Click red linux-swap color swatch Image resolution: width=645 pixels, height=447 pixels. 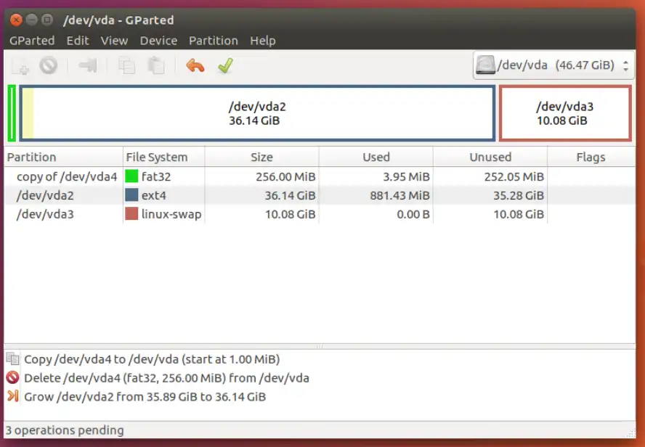[131, 213]
